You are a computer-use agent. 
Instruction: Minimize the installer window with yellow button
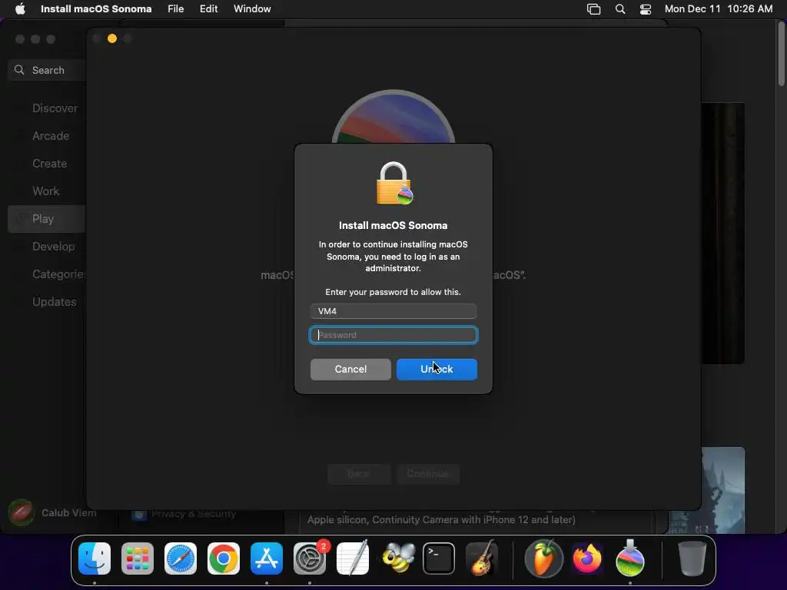(x=112, y=38)
